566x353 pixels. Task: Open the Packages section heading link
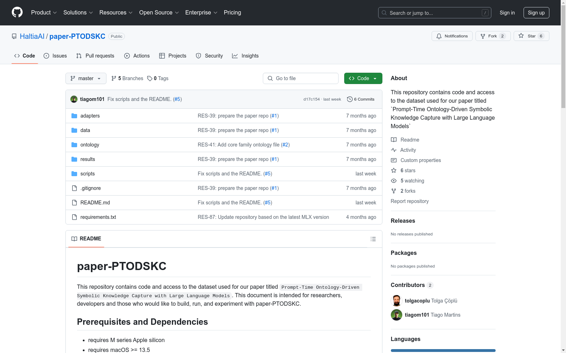pyautogui.click(x=404, y=253)
